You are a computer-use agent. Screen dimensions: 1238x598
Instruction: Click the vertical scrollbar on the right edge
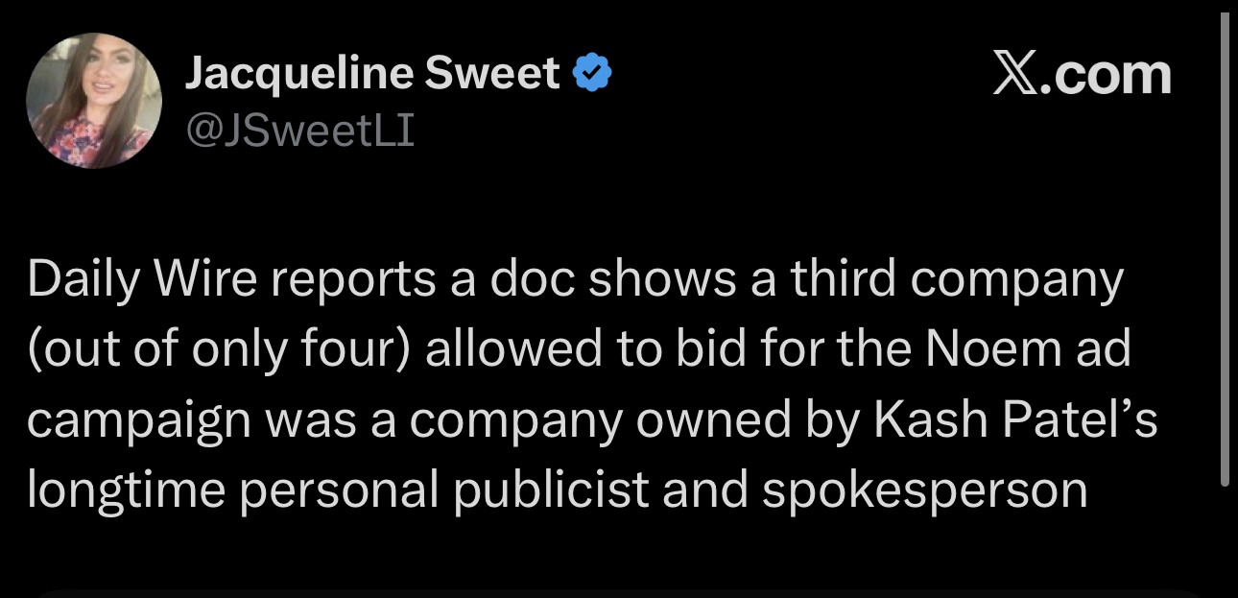1224,240
